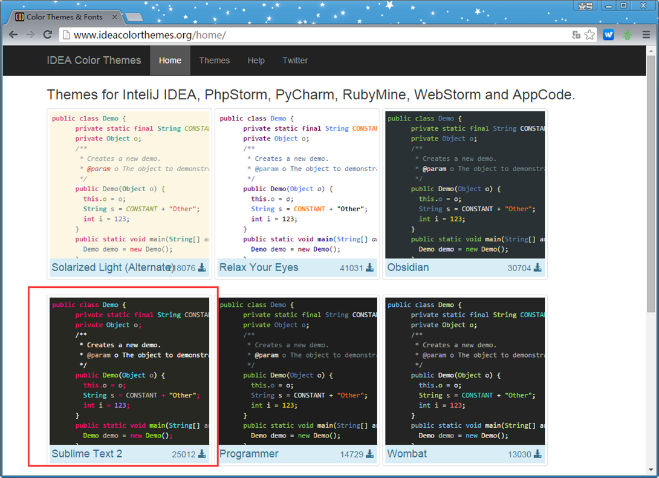Click the 25012 download count
The image size is (659, 478).
coord(184,454)
